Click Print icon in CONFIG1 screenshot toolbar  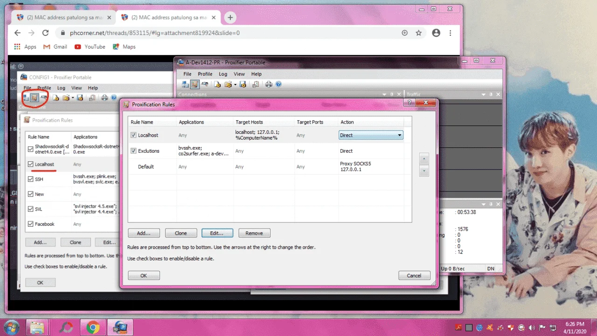[104, 98]
